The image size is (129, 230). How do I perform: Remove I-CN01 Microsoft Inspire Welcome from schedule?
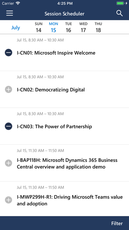(9, 53)
